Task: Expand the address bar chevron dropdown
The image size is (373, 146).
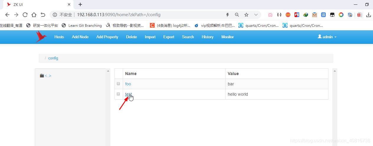Action: coord(256,15)
